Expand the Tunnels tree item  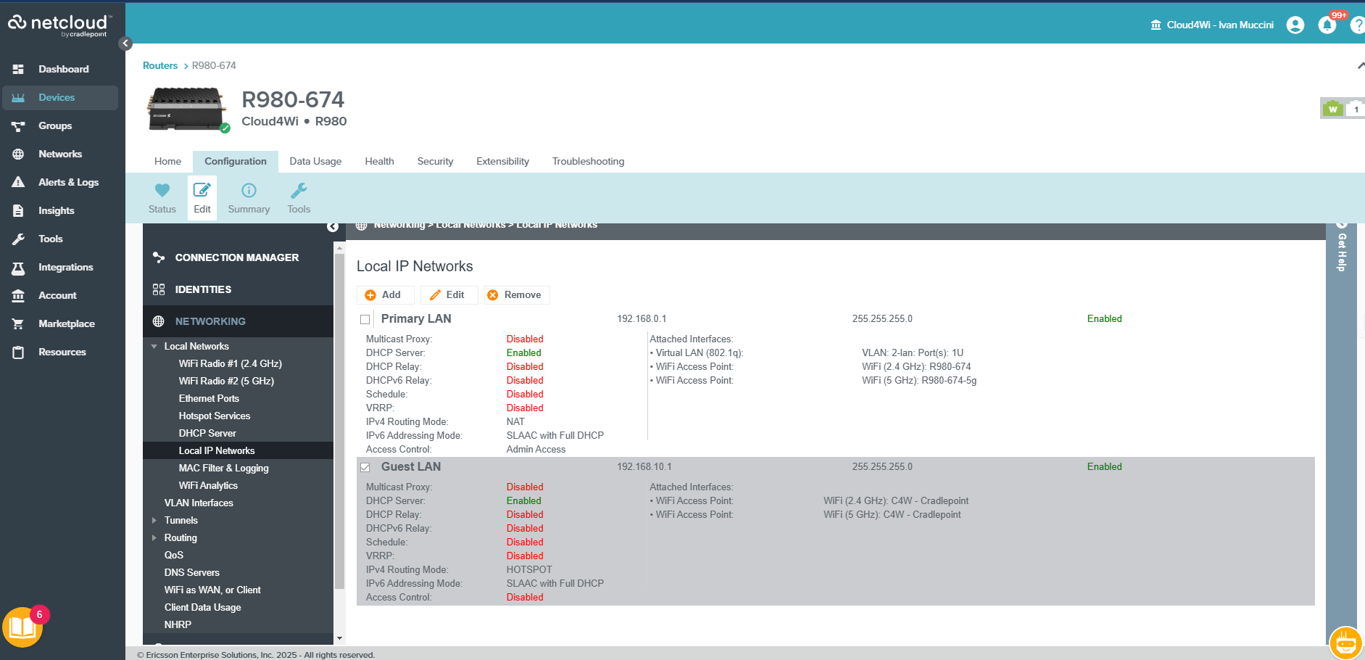(154, 521)
